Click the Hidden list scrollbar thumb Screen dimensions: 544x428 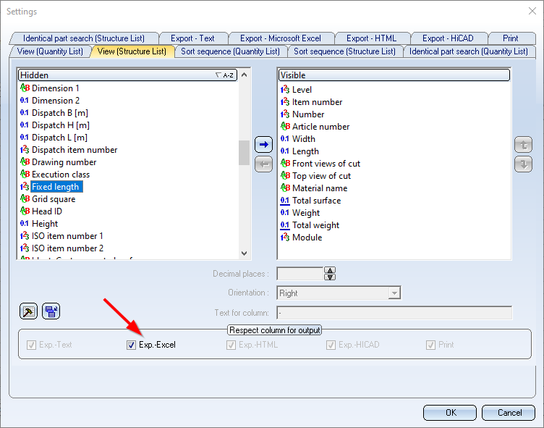pyautogui.click(x=244, y=153)
